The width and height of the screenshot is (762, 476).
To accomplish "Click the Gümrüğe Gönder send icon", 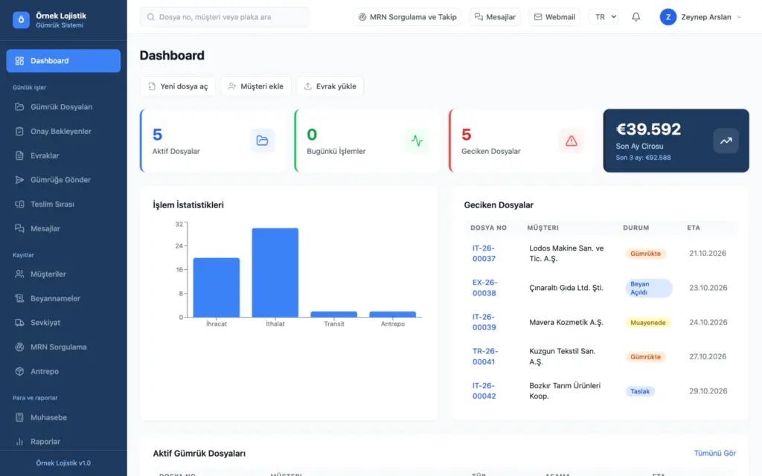I will point(19,180).
